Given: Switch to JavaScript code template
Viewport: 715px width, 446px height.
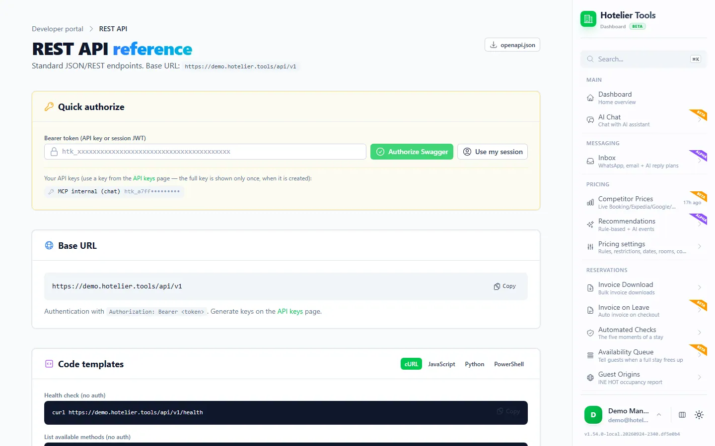Looking at the screenshot, I should click(x=441, y=364).
